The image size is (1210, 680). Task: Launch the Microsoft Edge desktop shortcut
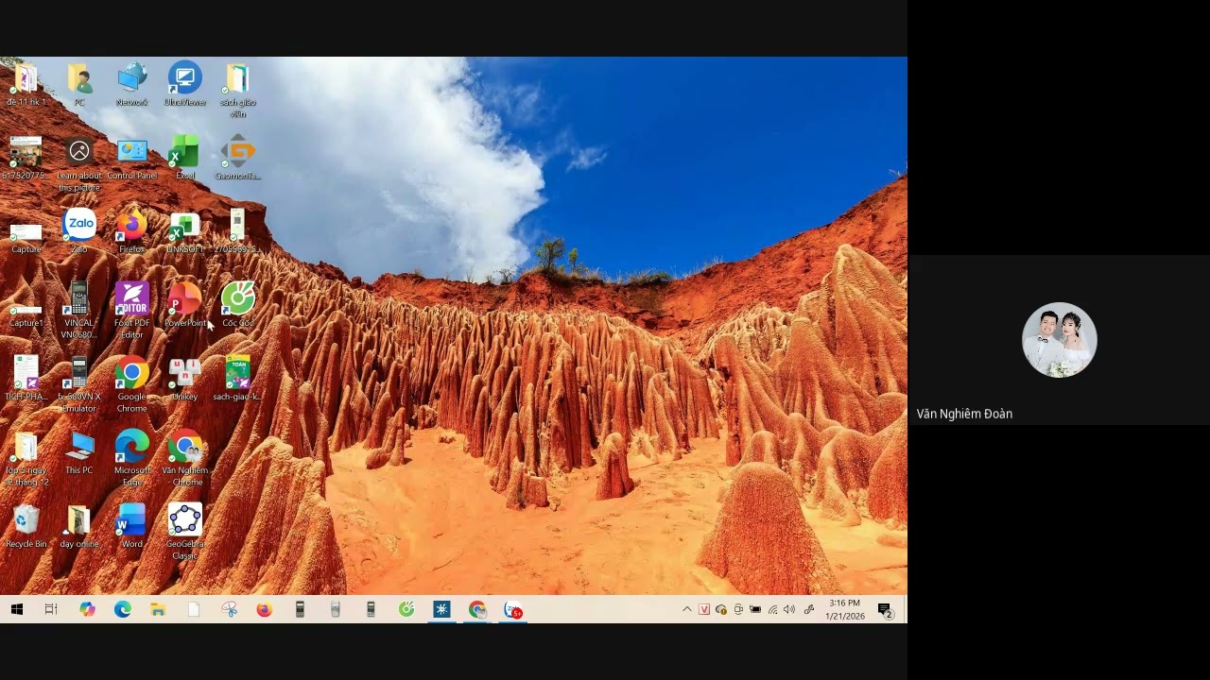(x=132, y=459)
